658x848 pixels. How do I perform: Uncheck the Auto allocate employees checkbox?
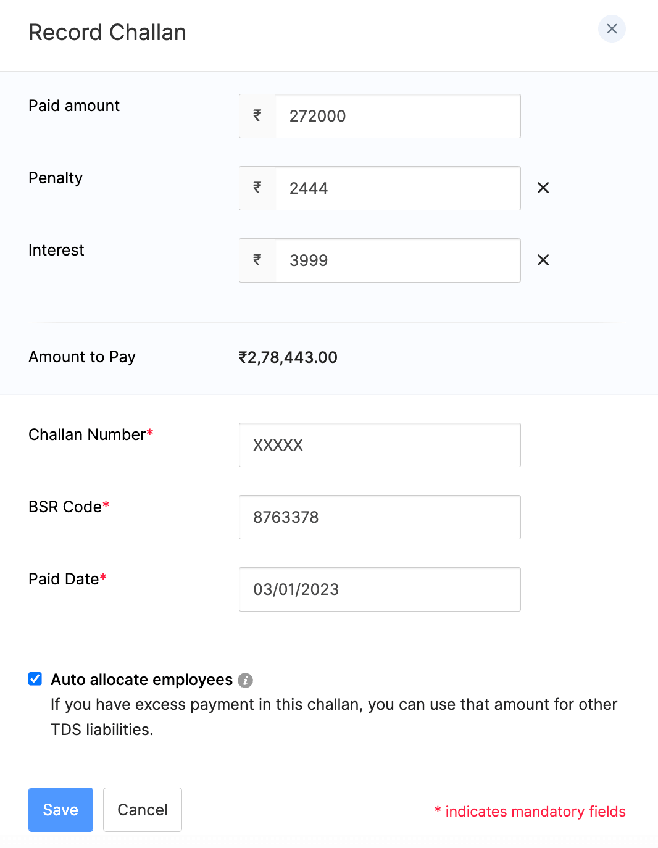tap(35, 679)
